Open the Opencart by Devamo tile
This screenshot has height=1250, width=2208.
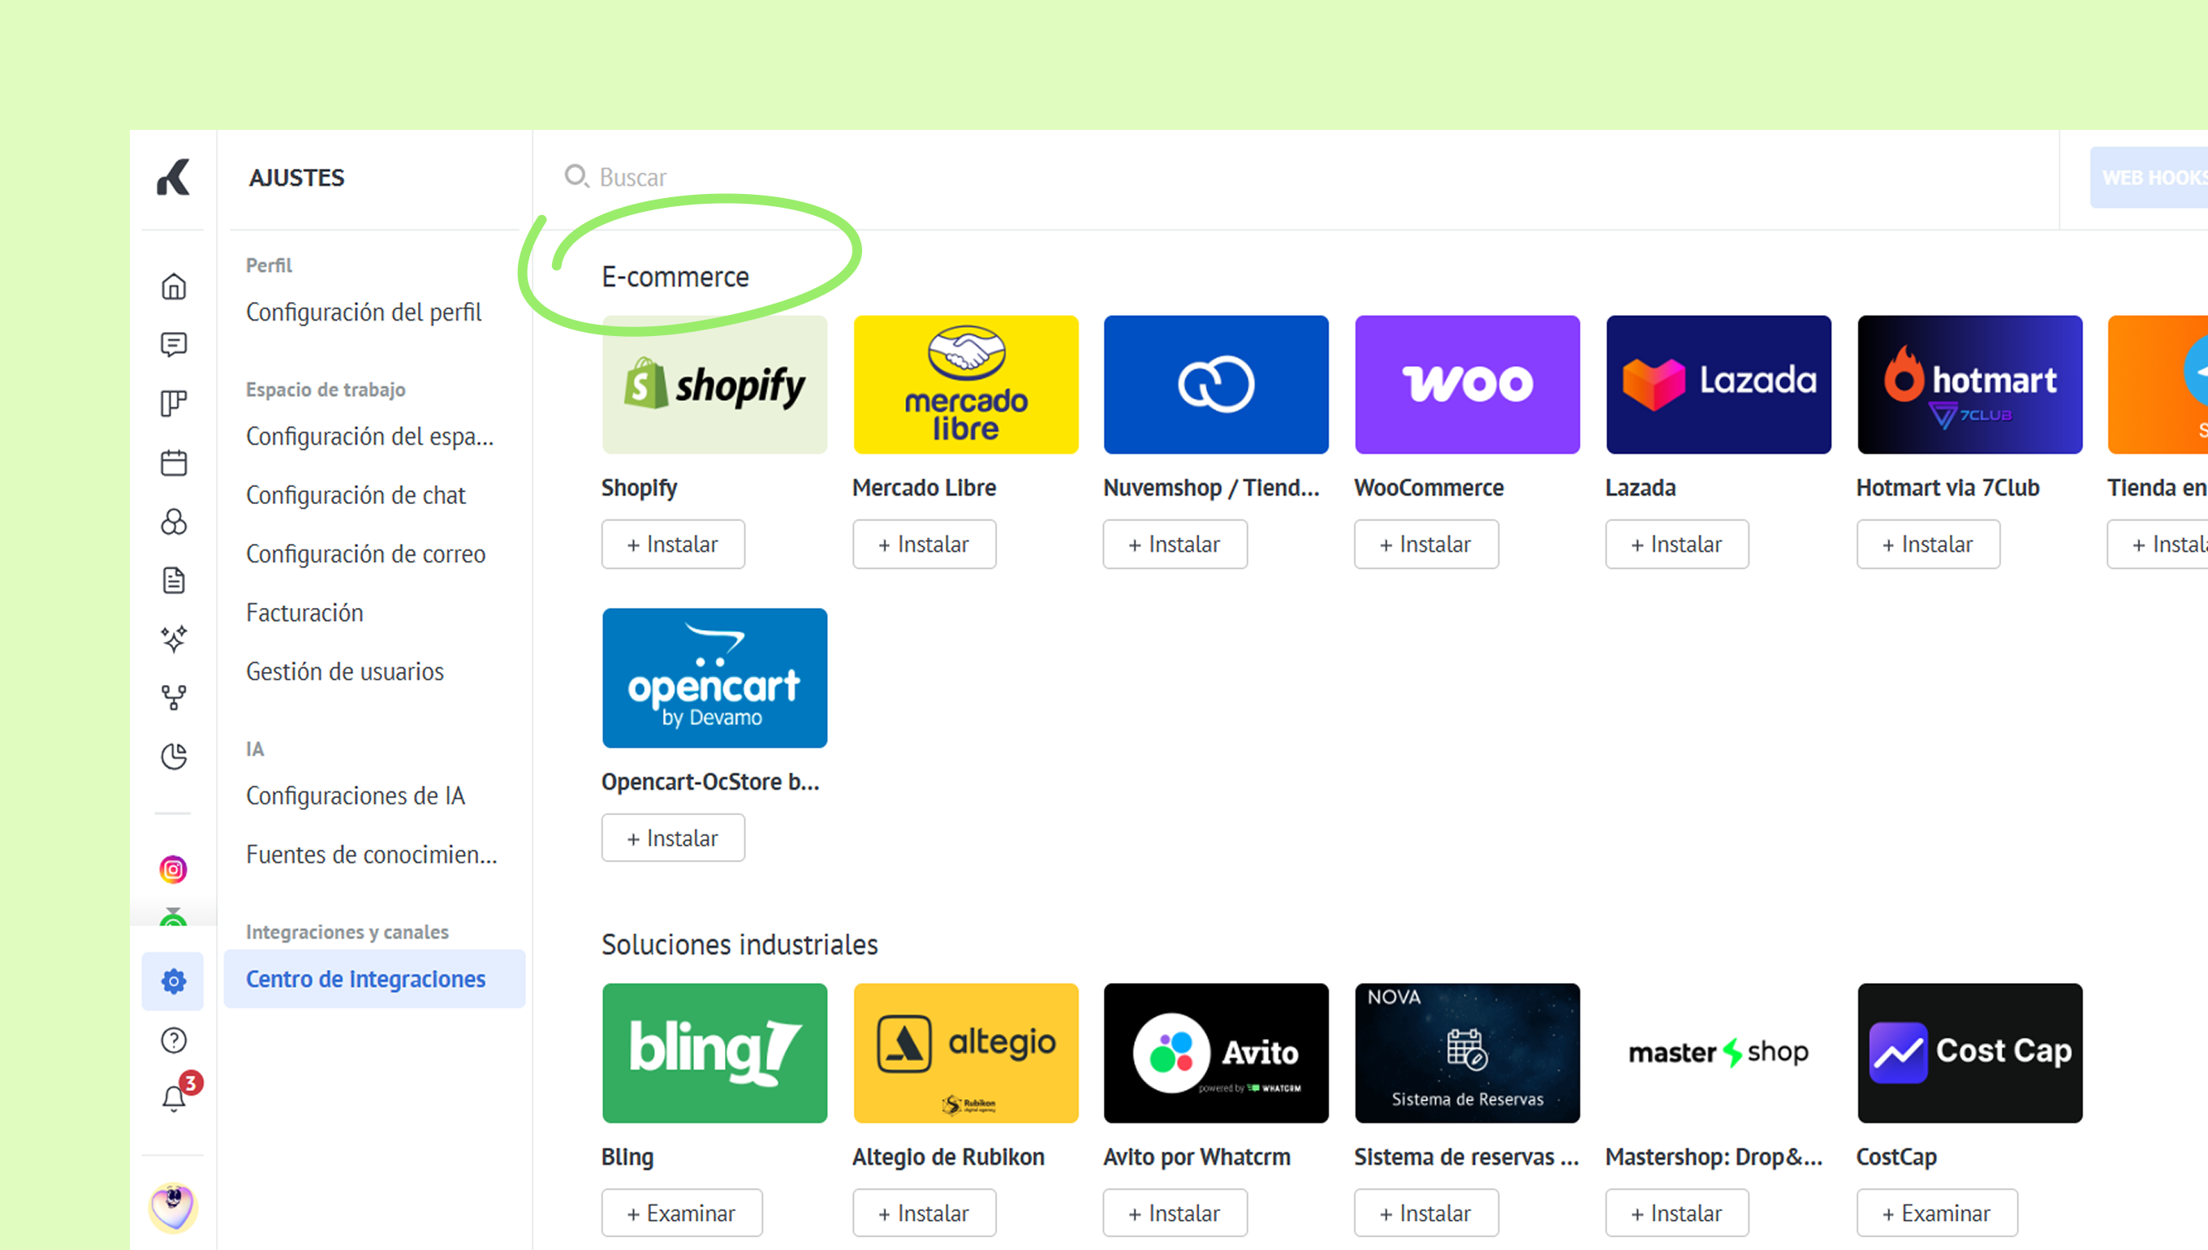714,679
